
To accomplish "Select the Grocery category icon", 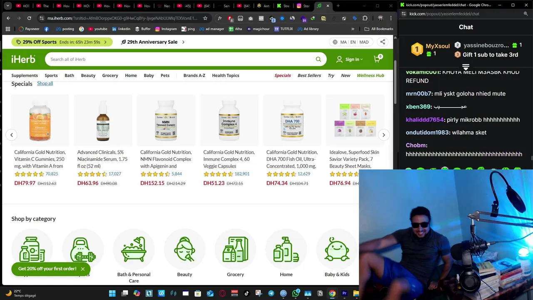I will pos(235,249).
